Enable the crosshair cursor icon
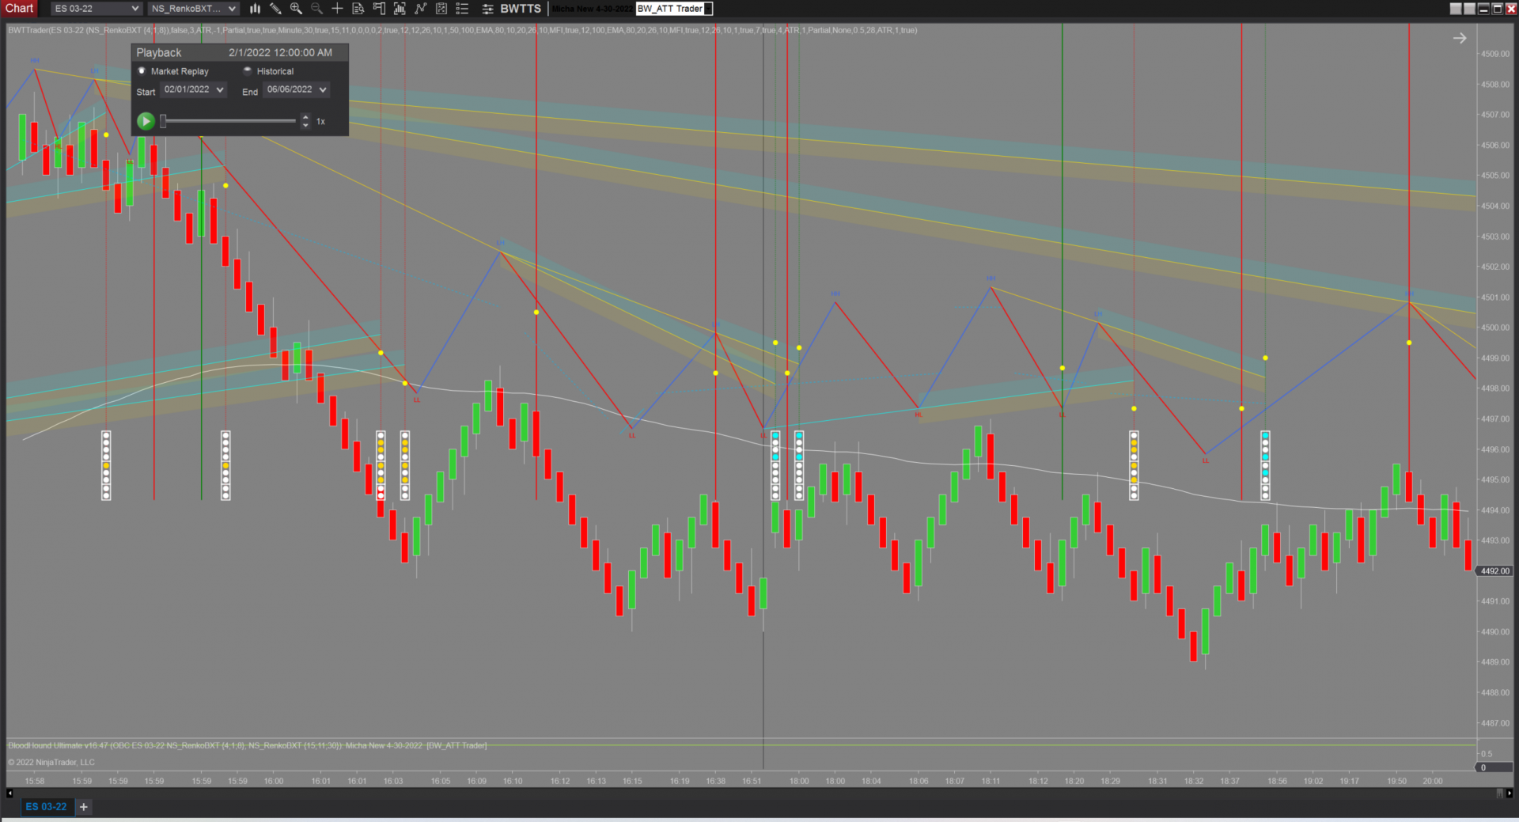Viewport: 1519px width, 822px height. 337,9
